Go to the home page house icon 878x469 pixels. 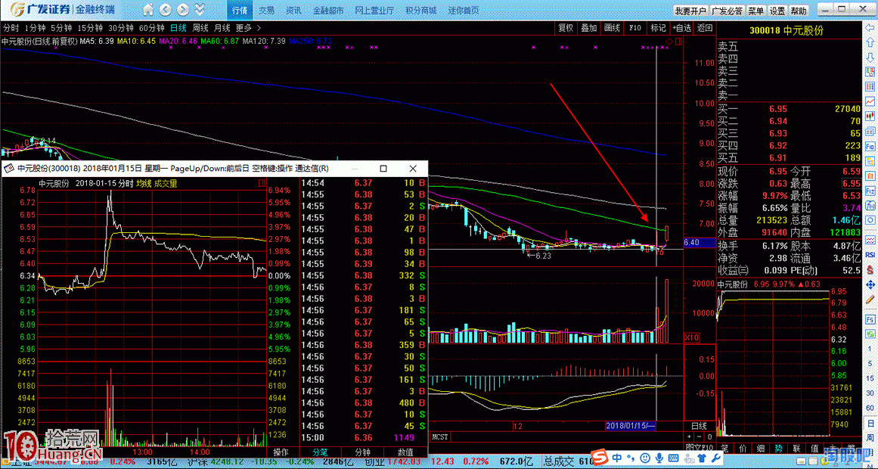pyautogui.click(x=147, y=10)
